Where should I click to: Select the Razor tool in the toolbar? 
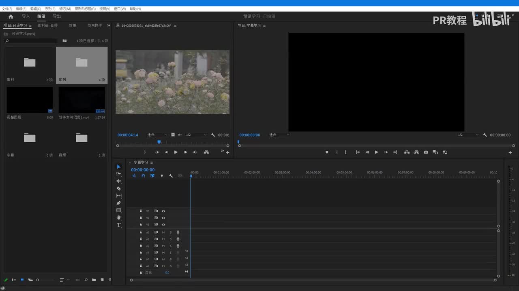point(118,188)
